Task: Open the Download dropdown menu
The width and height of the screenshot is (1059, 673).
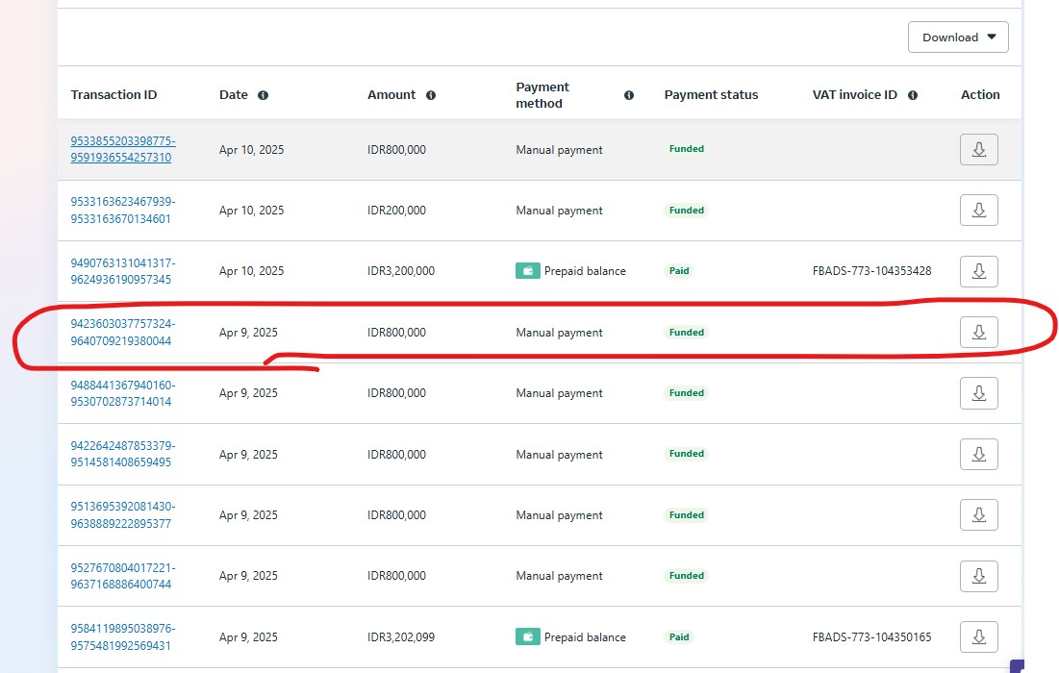Action: [x=958, y=37]
